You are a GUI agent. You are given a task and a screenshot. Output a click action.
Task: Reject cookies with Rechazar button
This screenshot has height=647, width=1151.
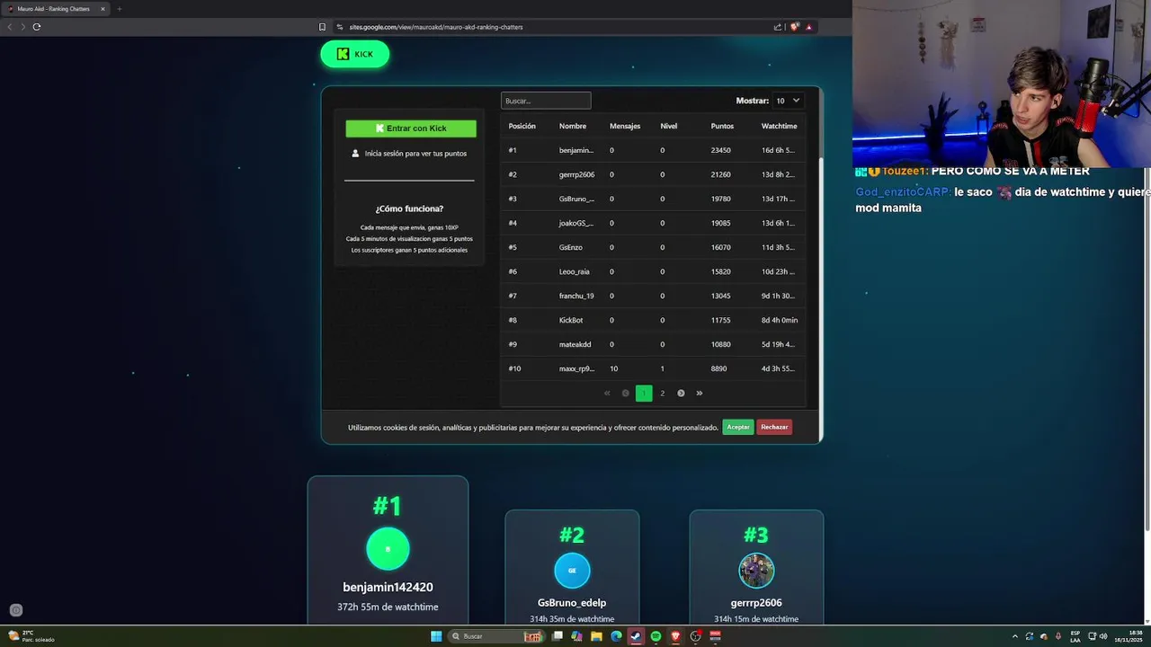point(774,427)
